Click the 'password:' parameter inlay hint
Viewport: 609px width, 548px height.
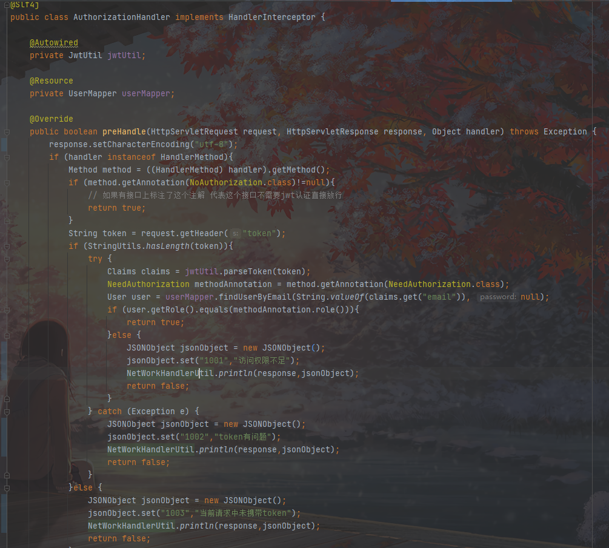tap(498, 297)
